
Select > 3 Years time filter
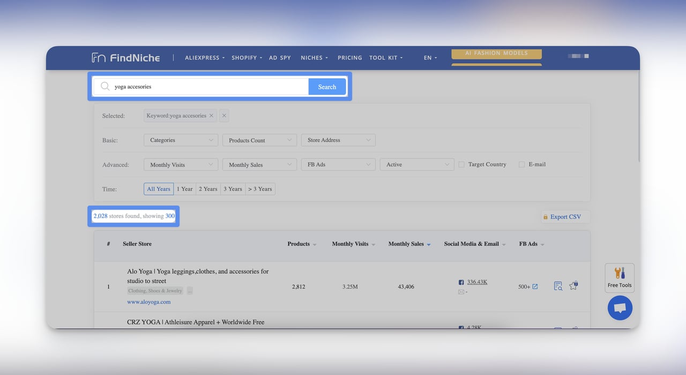[260, 189]
